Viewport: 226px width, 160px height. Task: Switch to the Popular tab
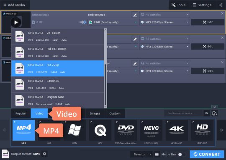(x=21, y=113)
